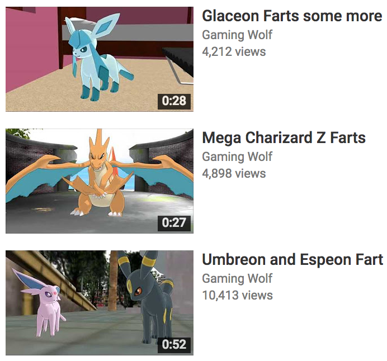The height and width of the screenshot is (361, 387).
Task: Click the 4,212 views text
Action: coord(234,52)
